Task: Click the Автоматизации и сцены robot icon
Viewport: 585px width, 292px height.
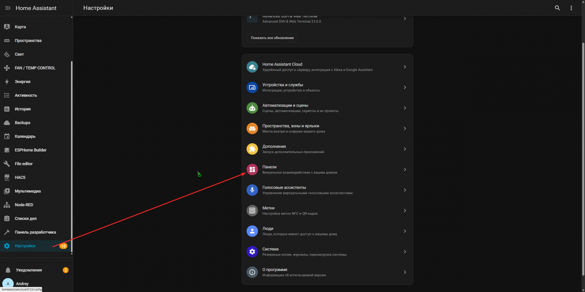Action: pyautogui.click(x=252, y=108)
